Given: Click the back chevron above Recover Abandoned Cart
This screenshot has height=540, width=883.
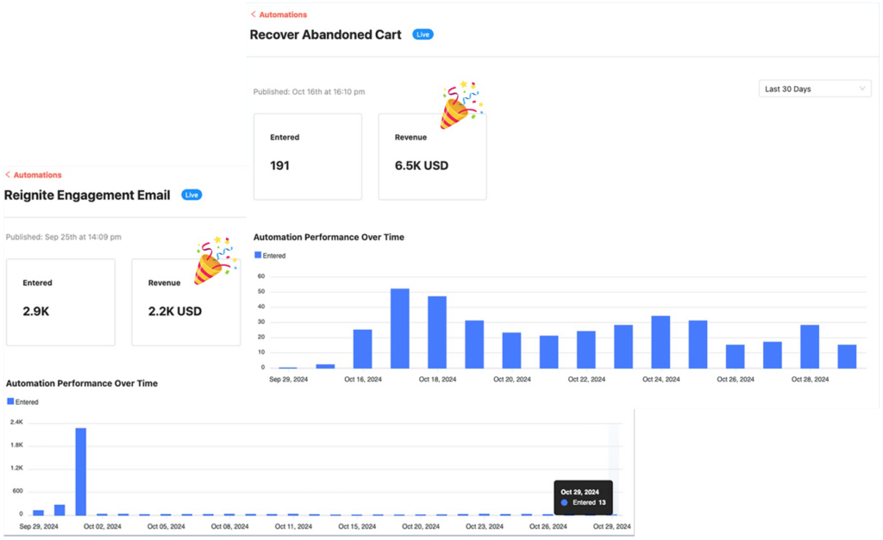Looking at the screenshot, I should [253, 15].
